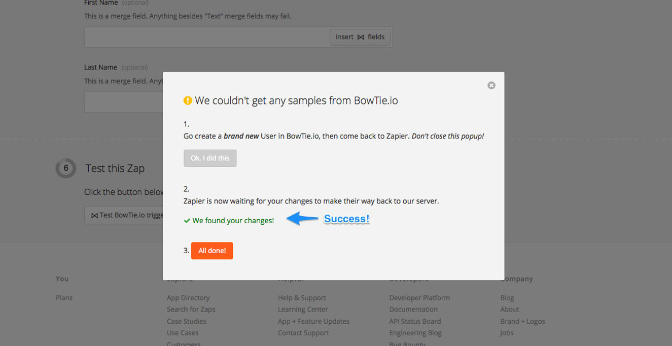Open the Insert fields button for First Name

click(360, 37)
